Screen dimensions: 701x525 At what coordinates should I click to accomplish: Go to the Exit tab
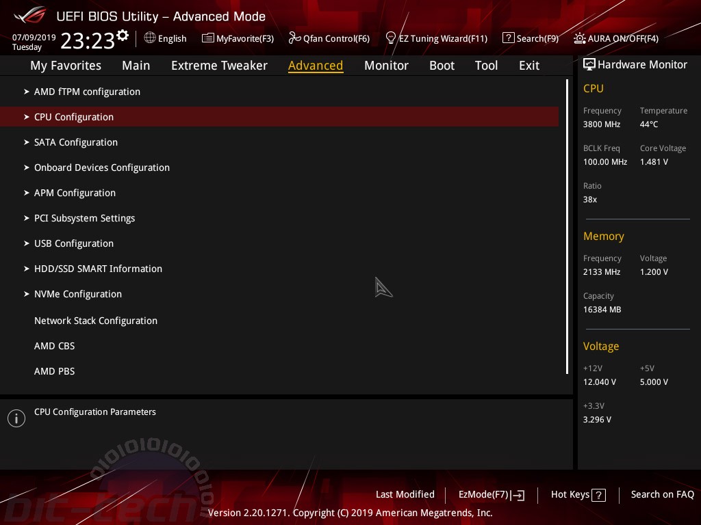tap(529, 66)
